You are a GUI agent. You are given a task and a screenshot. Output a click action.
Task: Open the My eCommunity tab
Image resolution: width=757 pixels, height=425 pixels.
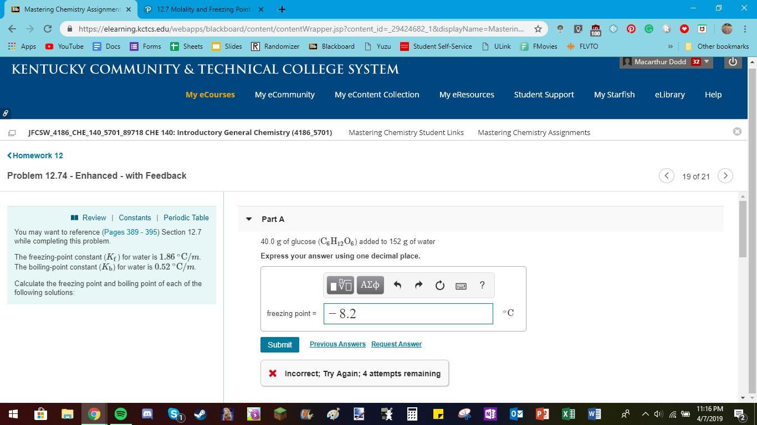284,95
